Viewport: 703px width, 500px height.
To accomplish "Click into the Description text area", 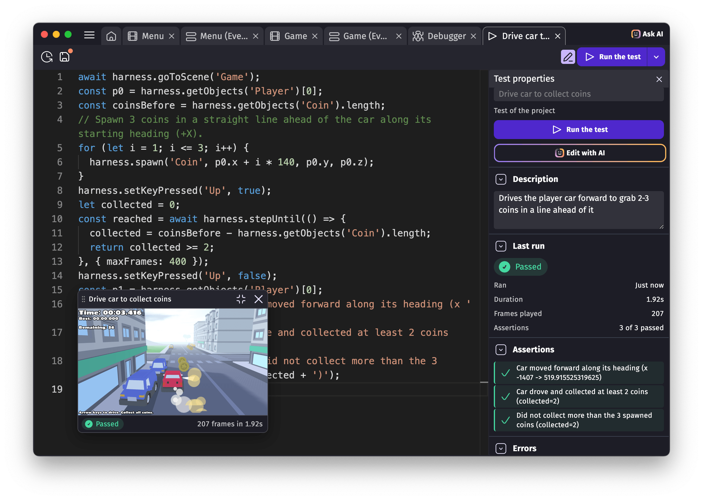I will pos(579,210).
